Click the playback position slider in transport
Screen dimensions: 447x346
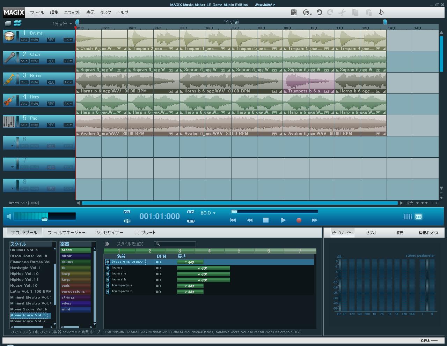(x=274, y=211)
